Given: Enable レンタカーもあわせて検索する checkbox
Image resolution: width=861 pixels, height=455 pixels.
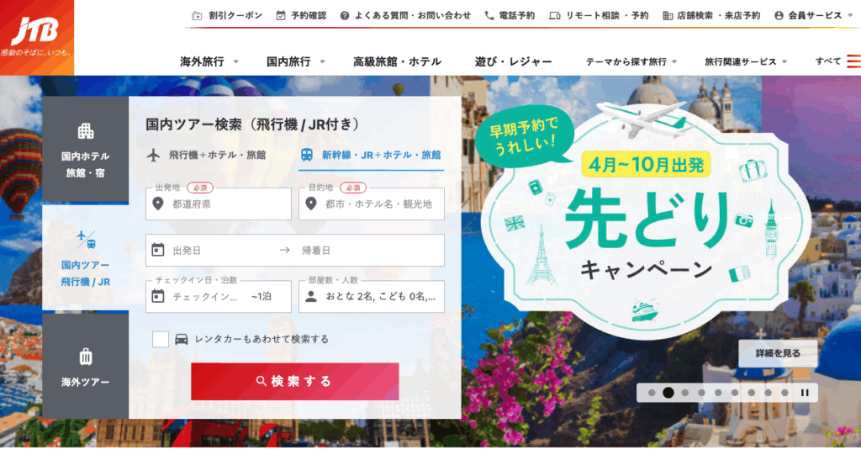Looking at the screenshot, I should coord(161,339).
